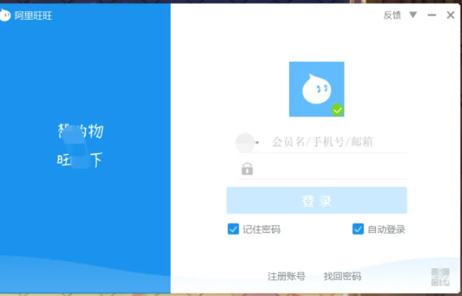The height and width of the screenshot is (296, 462).
Task: Click the padlock icon beside the password field
Action: pos(247,169)
